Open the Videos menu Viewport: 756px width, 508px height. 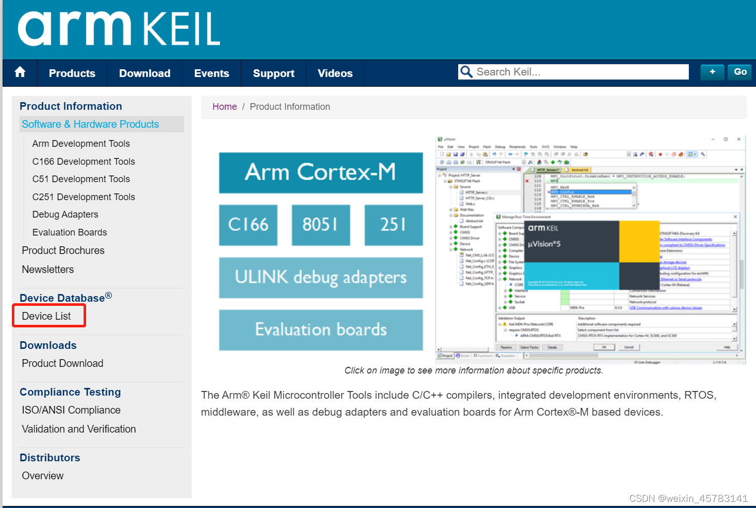(x=335, y=73)
